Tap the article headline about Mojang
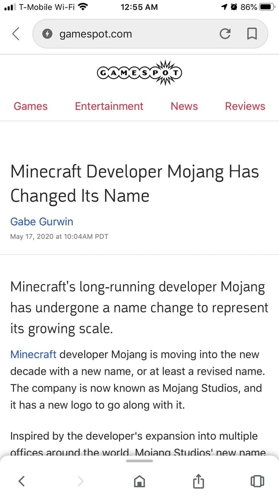Screen dimensions: 279x496 [x=134, y=183]
